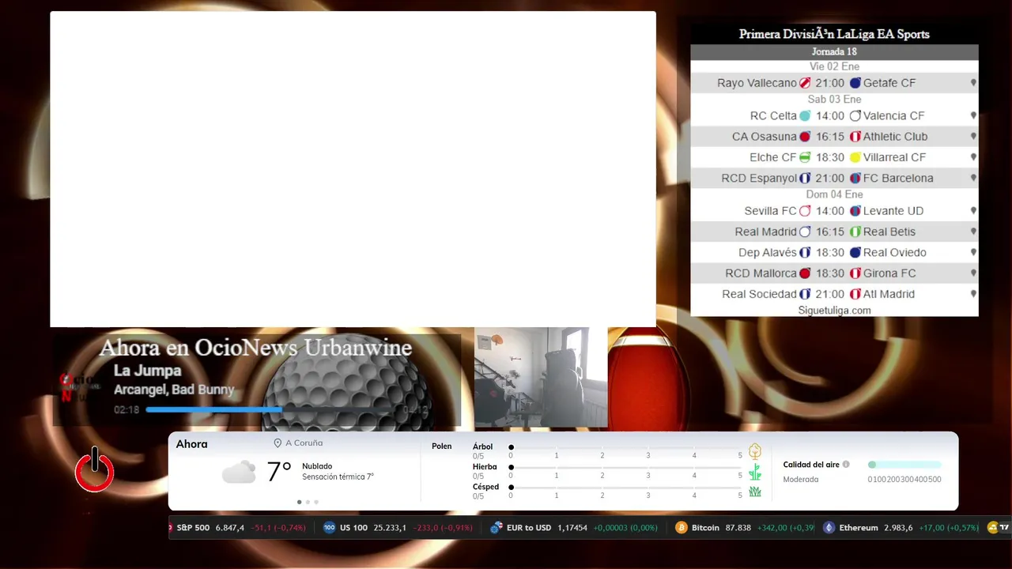This screenshot has height=569, width=1012.
Task: Select second weather carousel dot
Action: pos(308,502)
